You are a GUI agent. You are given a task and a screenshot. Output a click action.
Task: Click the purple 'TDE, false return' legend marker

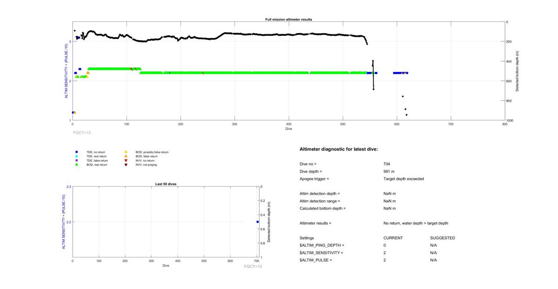click(77, 160)
